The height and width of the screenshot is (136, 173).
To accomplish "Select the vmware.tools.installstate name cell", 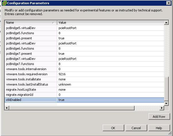I will coord(31,79).
